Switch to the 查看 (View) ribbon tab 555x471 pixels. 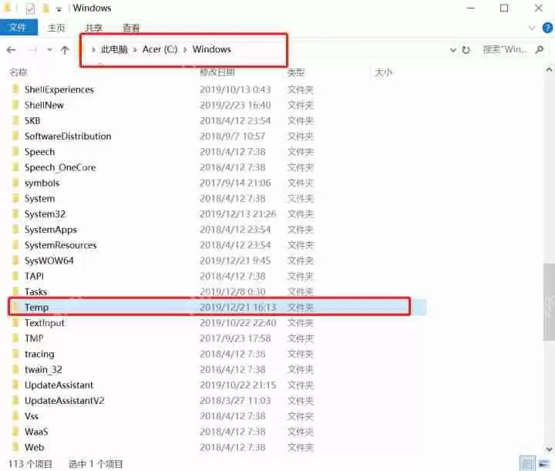[131, 28]
